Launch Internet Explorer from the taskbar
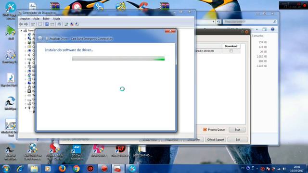Image resolution: width=308 pixels, height=173 pixels. click(x=20, y=169)
